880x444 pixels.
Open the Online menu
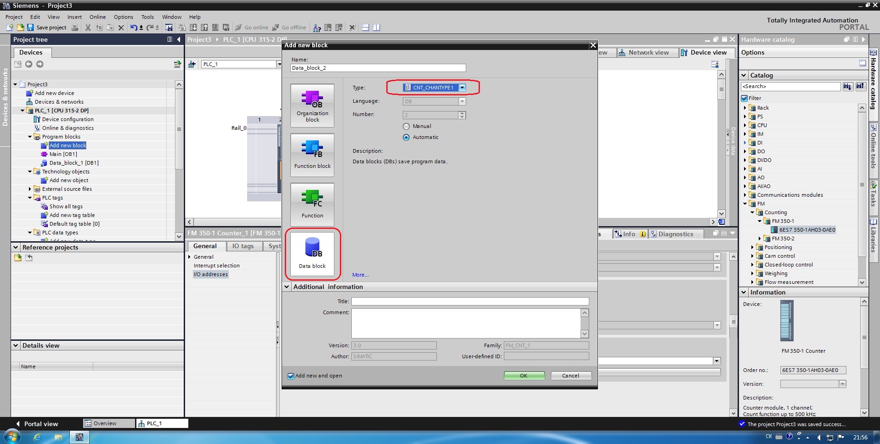(97, 17)
